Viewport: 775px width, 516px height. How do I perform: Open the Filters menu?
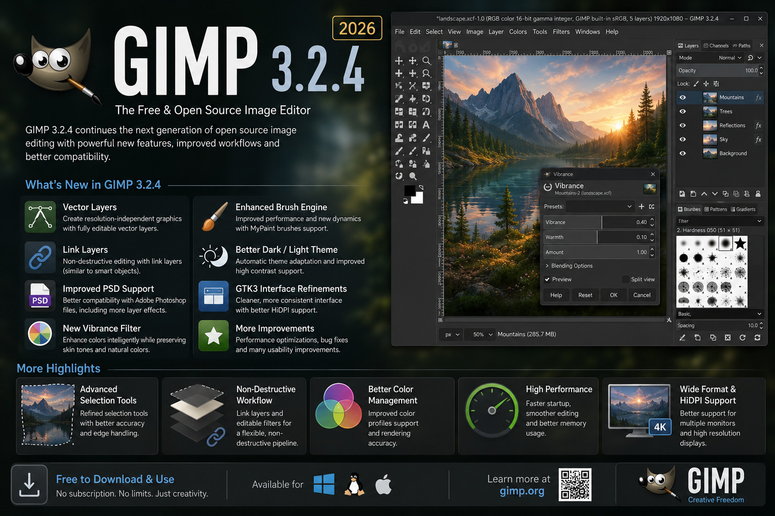561,32
